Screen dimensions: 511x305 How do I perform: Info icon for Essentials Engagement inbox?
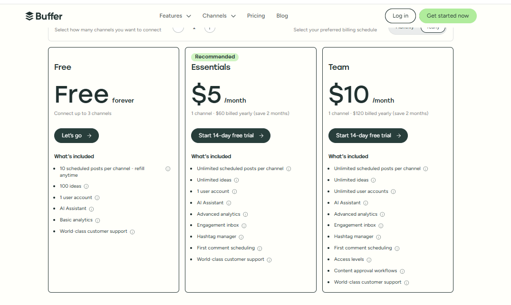tap(244, 226)
